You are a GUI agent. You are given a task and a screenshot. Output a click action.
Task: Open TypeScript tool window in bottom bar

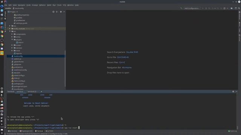coord(26,131)
